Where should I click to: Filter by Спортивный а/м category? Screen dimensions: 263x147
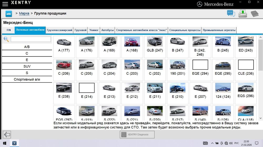(27, 80)
